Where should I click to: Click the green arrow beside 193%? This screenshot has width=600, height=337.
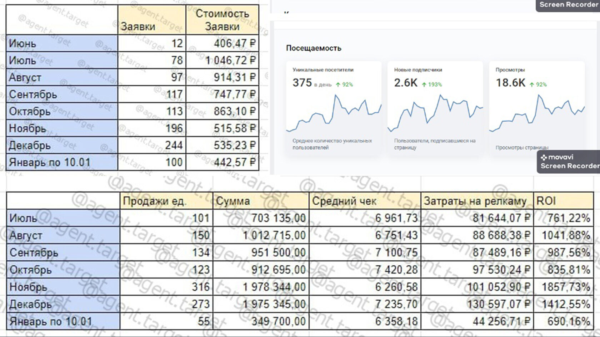[424, 85]
